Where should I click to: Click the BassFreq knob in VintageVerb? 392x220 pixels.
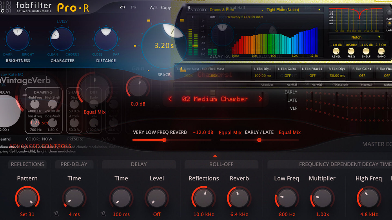coord(35,123)
